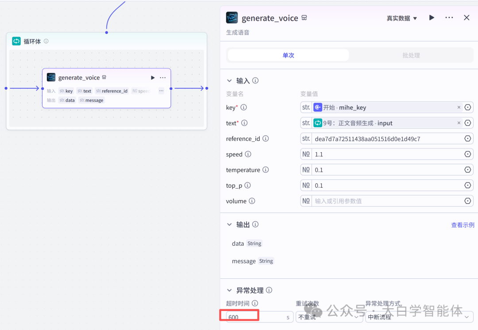Show info for reference_id parameter

266,138
